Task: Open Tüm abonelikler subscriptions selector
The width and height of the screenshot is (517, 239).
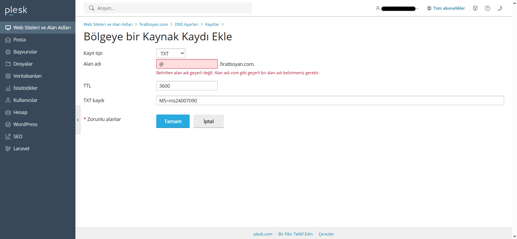Action: [x=446, y=8]
